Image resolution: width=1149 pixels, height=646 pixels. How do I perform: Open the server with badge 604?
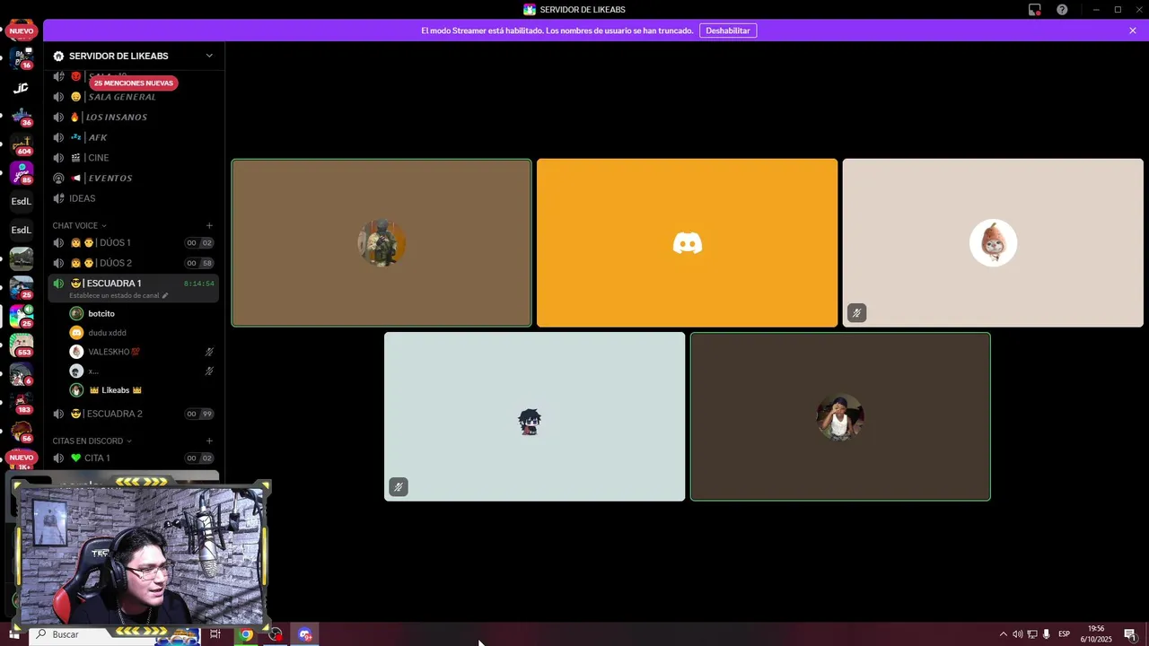22,145
